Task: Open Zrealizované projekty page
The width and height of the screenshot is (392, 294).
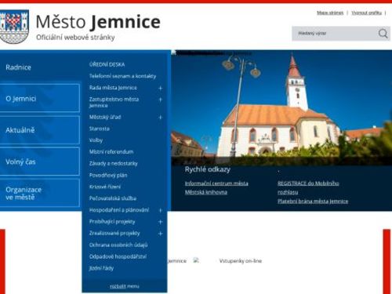Action: (114, 233)
